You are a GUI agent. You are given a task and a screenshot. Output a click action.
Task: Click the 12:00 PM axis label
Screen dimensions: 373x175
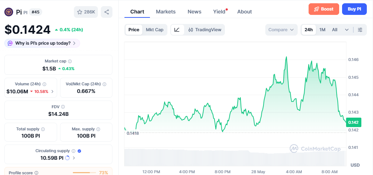[151, 172]
